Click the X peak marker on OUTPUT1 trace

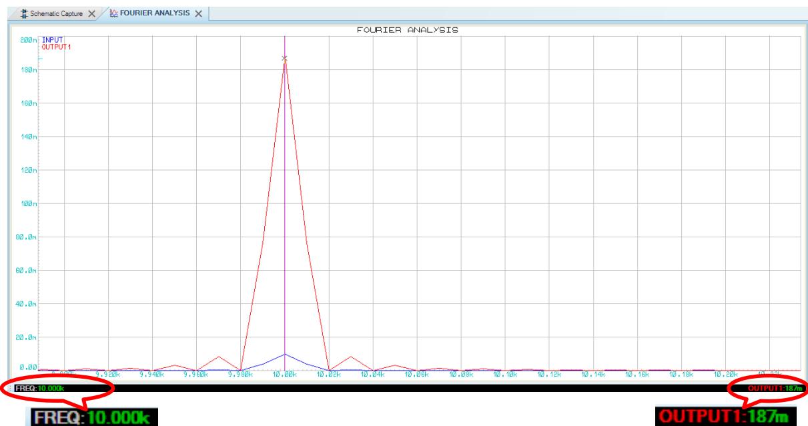285,59
